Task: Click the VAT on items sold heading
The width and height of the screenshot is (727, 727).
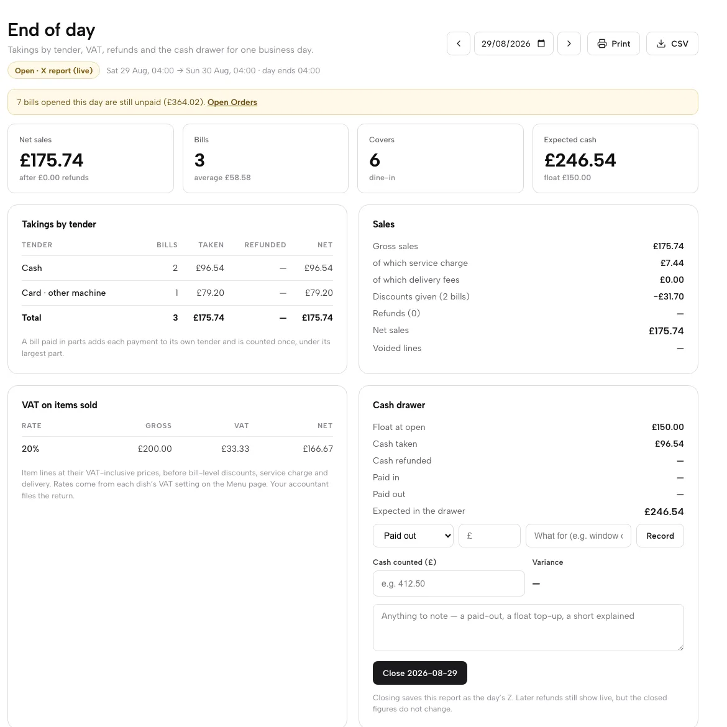Action: 60,405
